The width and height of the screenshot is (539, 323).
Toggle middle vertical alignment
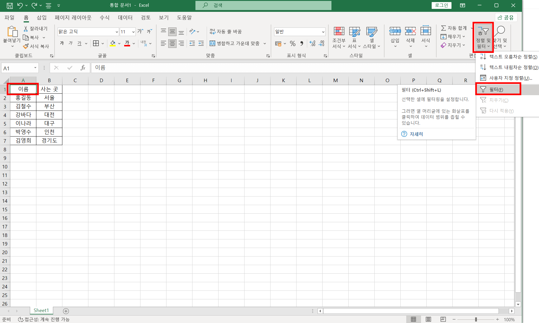pyautogui.click(x=172, y=32)
